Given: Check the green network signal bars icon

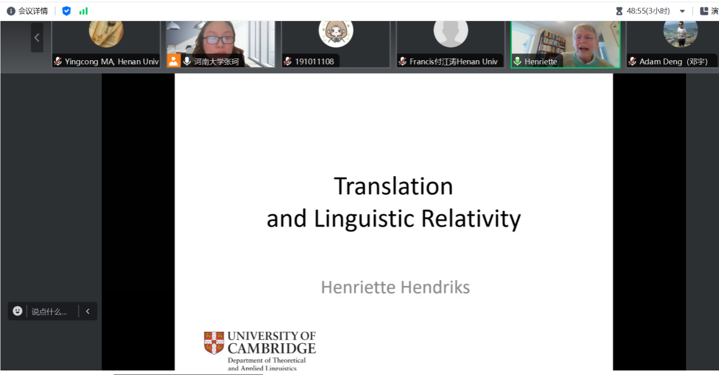Looking at the screenshot, I should 83,11.
